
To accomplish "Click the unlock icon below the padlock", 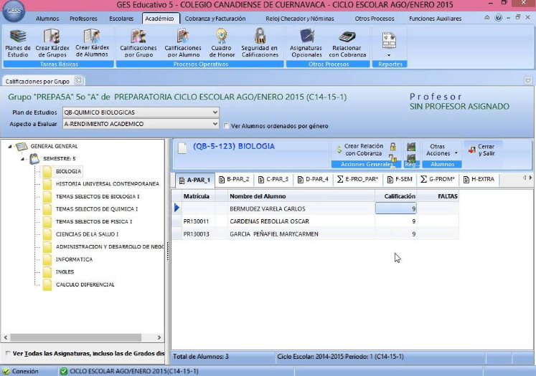I will pyautogui.click(x=392, y=158).
